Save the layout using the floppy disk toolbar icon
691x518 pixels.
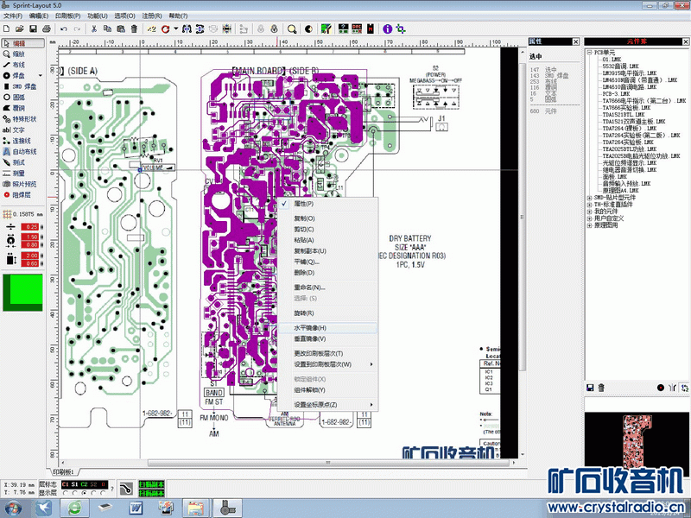tap(33, 28)
